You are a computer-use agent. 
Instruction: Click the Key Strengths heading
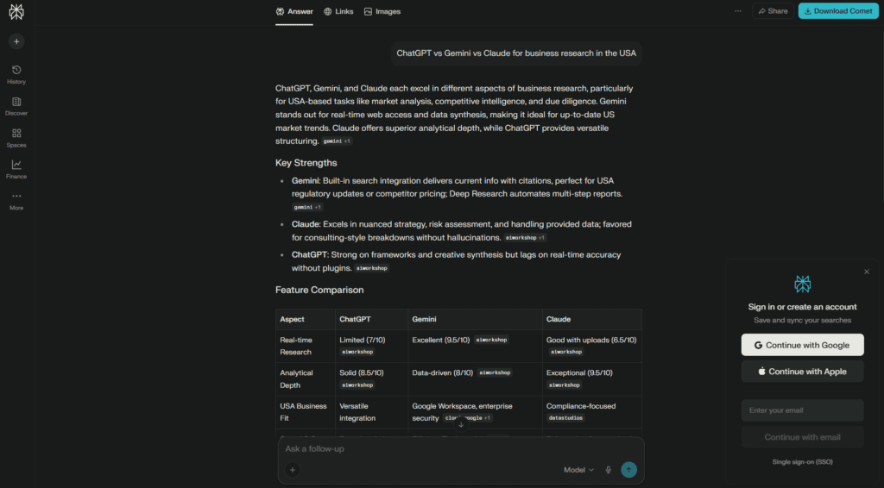click(x=306, y=163)
